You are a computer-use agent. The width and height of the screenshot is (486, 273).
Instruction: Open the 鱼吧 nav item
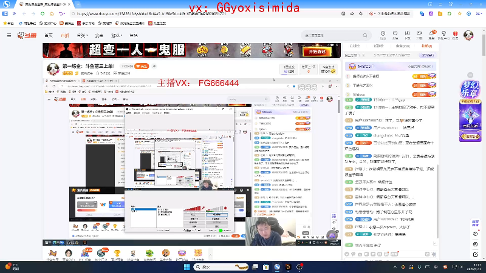tap(134, 36)
